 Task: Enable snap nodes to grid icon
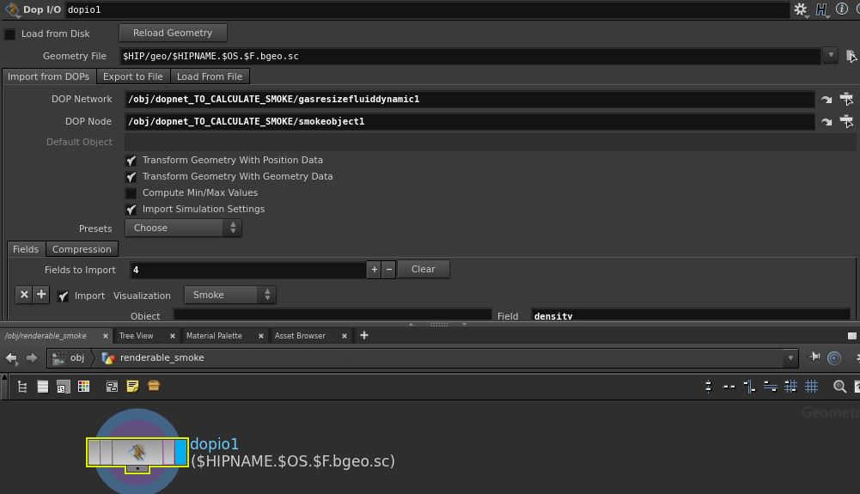pyautogui.click(x=790, y=387)
